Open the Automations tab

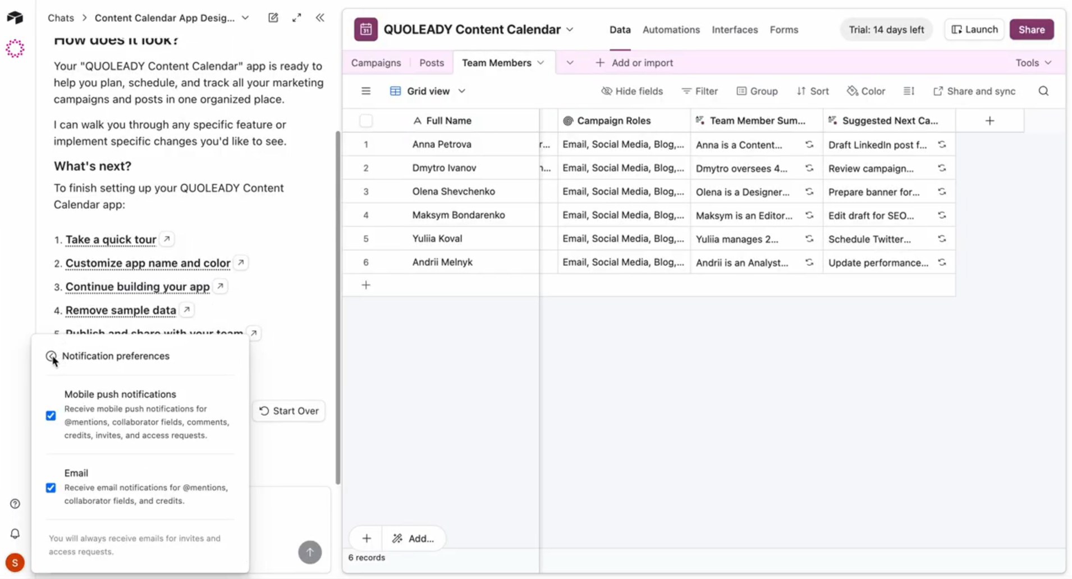[x=671, y=30]
